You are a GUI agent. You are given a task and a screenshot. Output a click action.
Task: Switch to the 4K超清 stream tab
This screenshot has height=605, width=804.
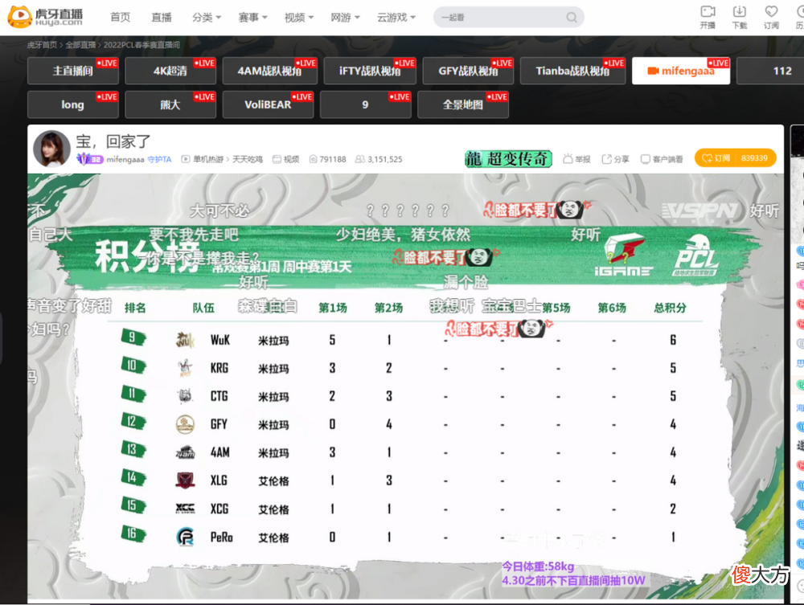170,71
